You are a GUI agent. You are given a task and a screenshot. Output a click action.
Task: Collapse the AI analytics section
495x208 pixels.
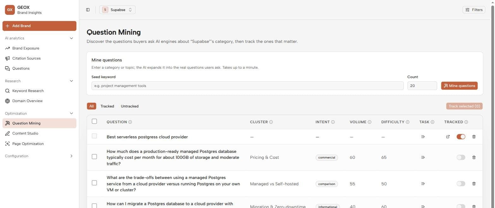pyautogui.click(x=71, y=38)
